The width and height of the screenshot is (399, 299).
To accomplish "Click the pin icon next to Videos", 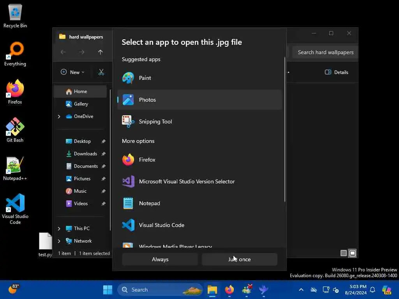I will (104, 204).
